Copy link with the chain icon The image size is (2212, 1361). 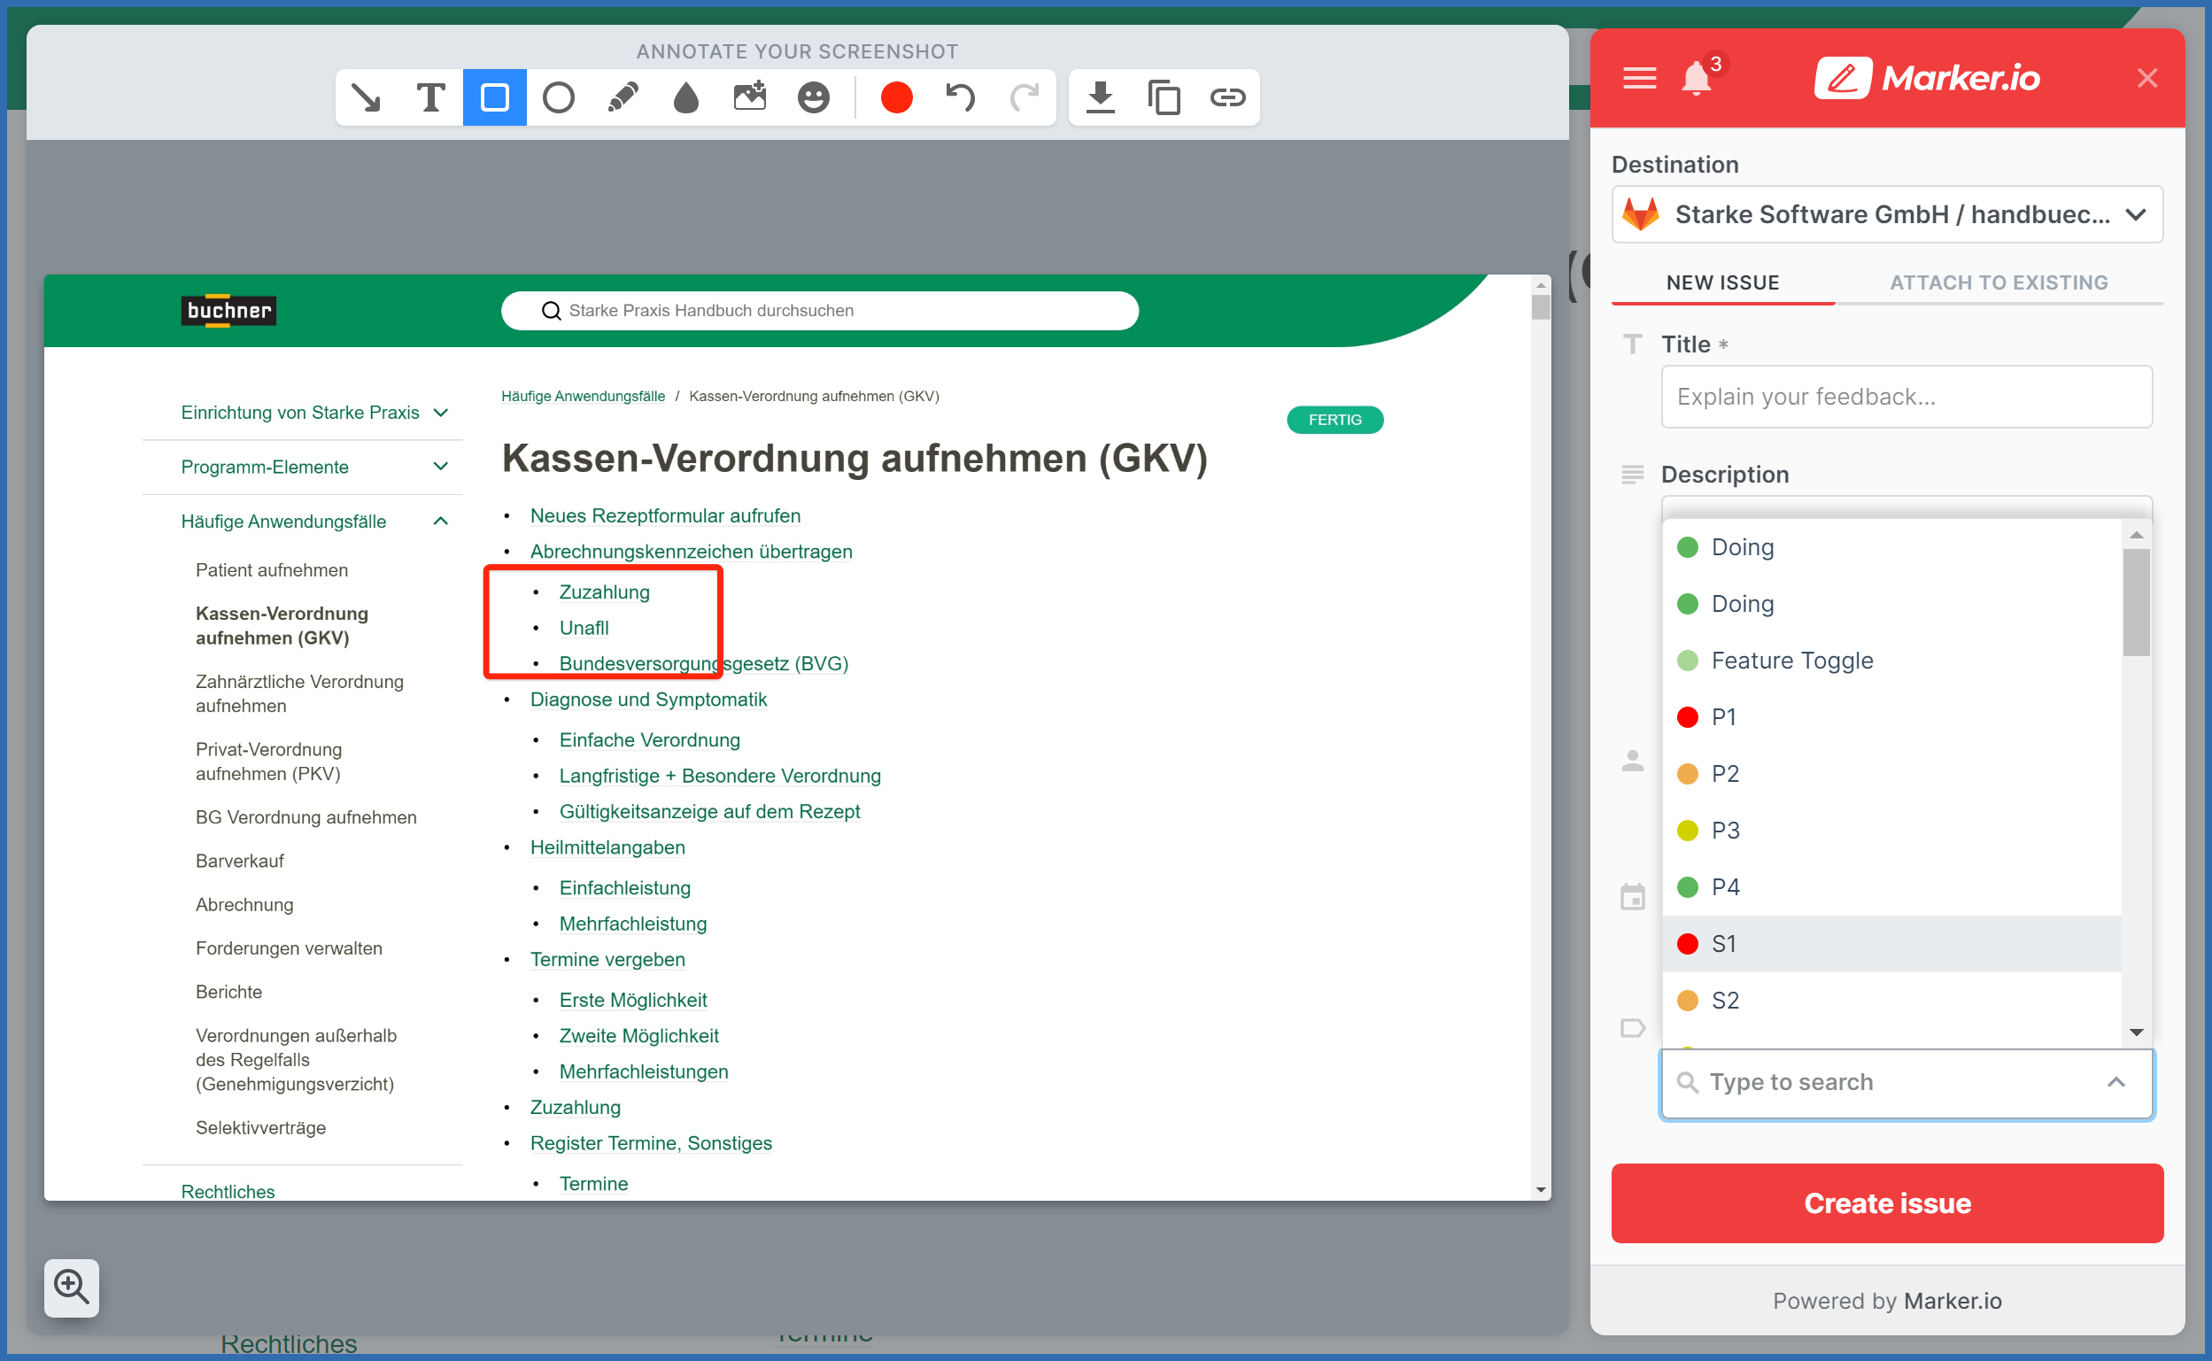coord(1226,97)
